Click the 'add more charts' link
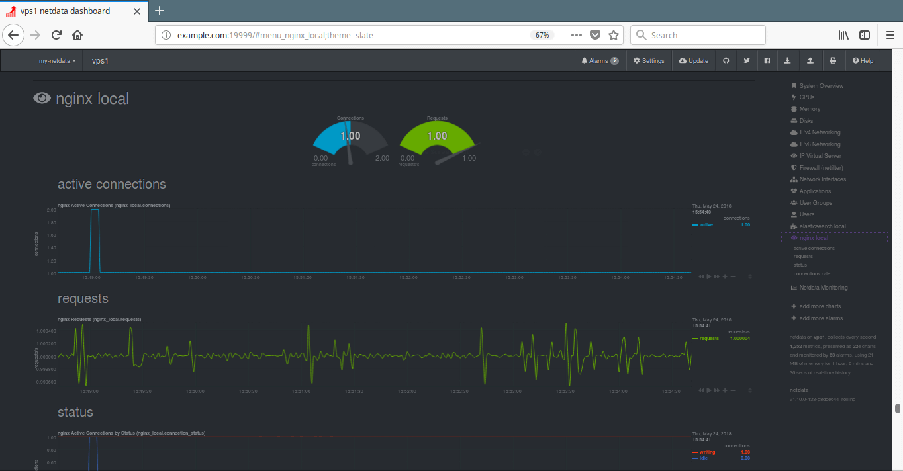The width and height of the screenshot is (903, 471). (x=820, y=306)
